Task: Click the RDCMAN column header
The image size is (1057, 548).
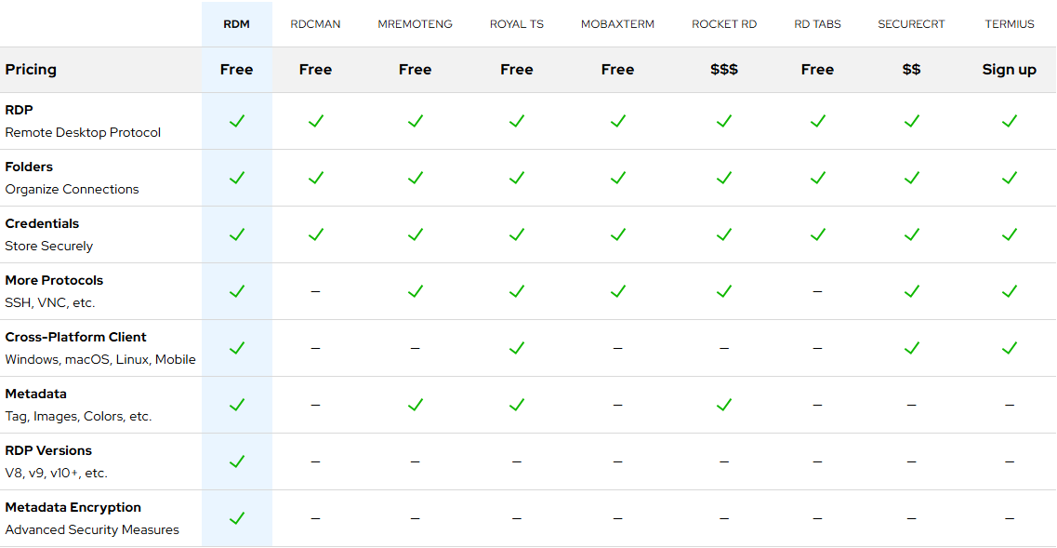Action: 315,24
